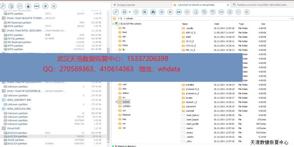Click the round X icon in the left toolbar
This screenshot has width=294, height=147.
click(54, 6)
